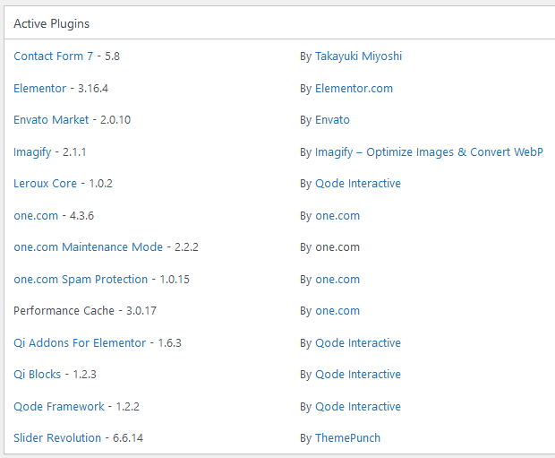Screen dimensions: 555x458
Task: Open the one.com Maintenance Mode plugin link
Action: [x=88, y=247]
